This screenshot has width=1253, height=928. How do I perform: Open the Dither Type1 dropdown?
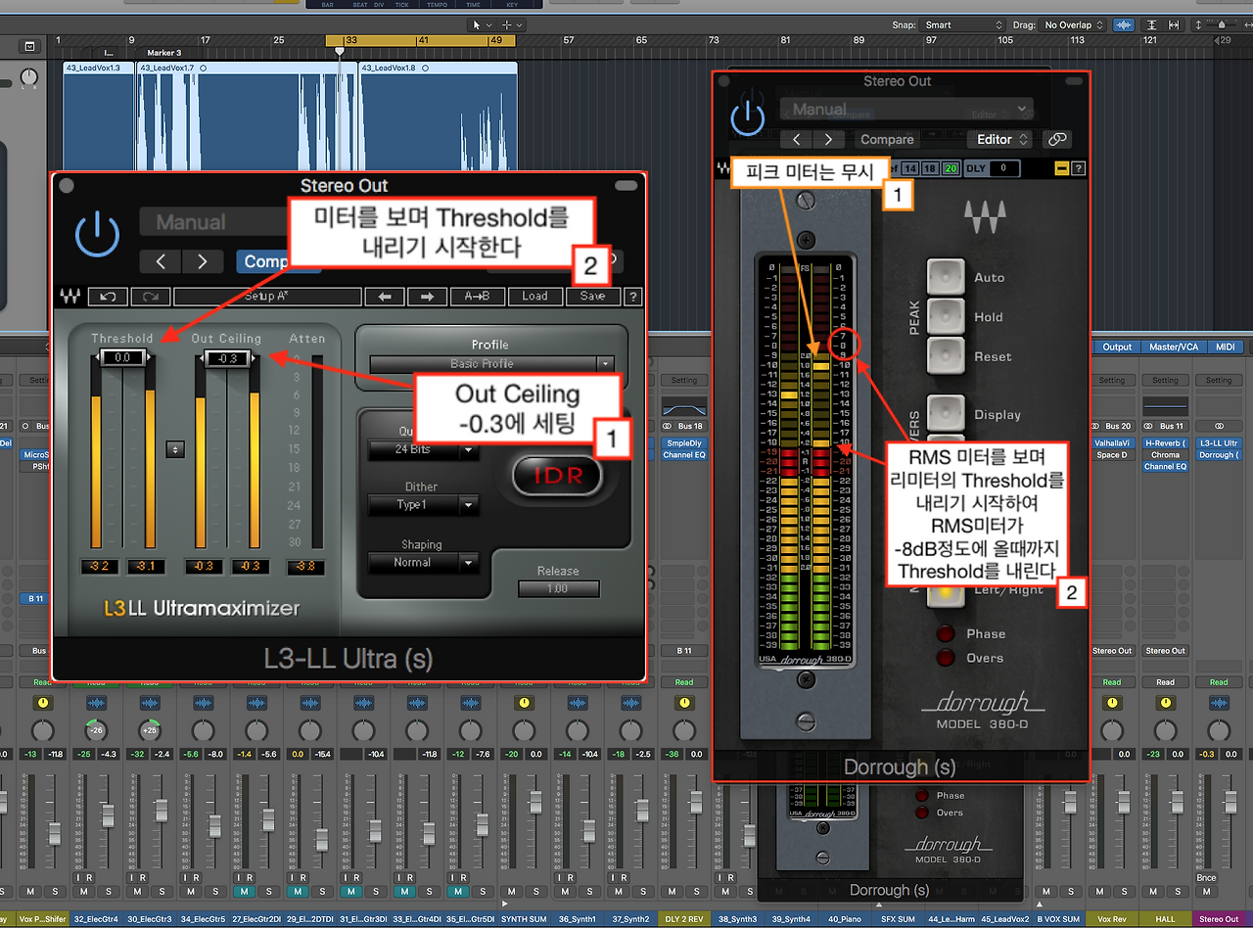[423, 505]
